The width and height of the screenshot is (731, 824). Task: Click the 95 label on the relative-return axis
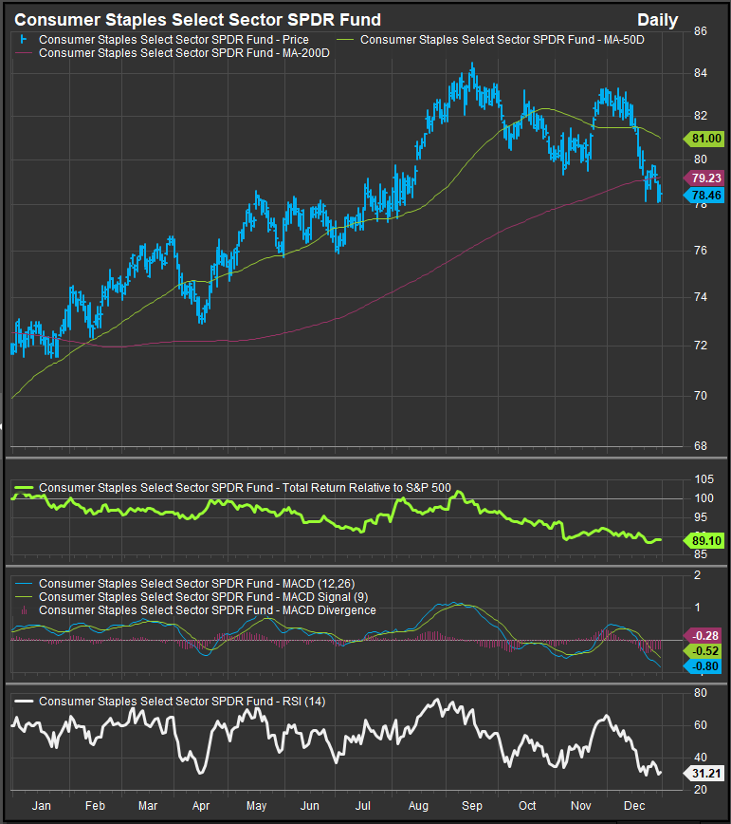pyautogui.click(x=701, y=517)
